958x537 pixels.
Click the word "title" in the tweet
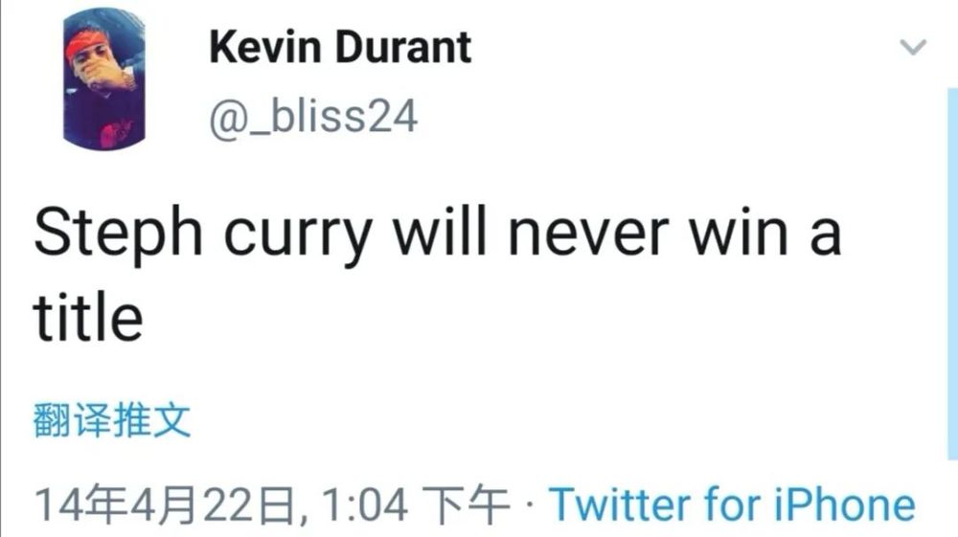[x=88, y=317]
